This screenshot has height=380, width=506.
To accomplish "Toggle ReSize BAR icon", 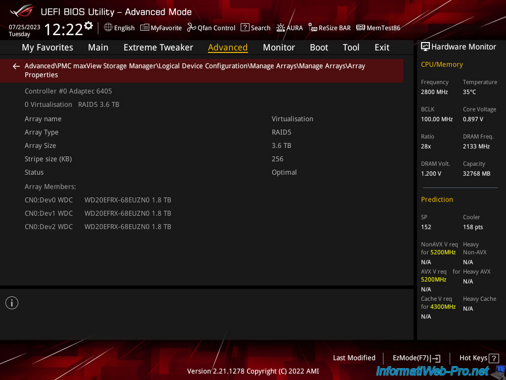I will (x=312, y=28).
